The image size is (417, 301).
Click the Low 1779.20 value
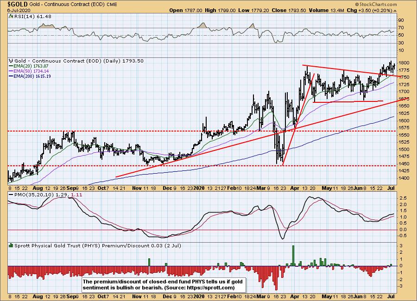[x=253, y=10]
